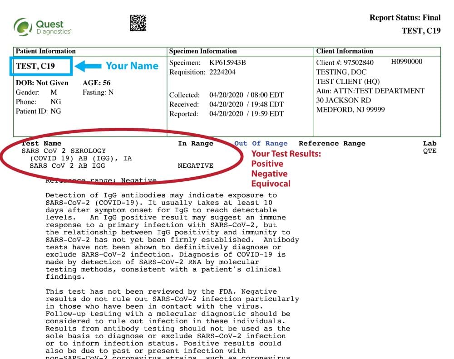Image resolution: width=454 pixels, height=359 pixels.
Task: Click the NEGATIVE test result value
Action: 195,166
